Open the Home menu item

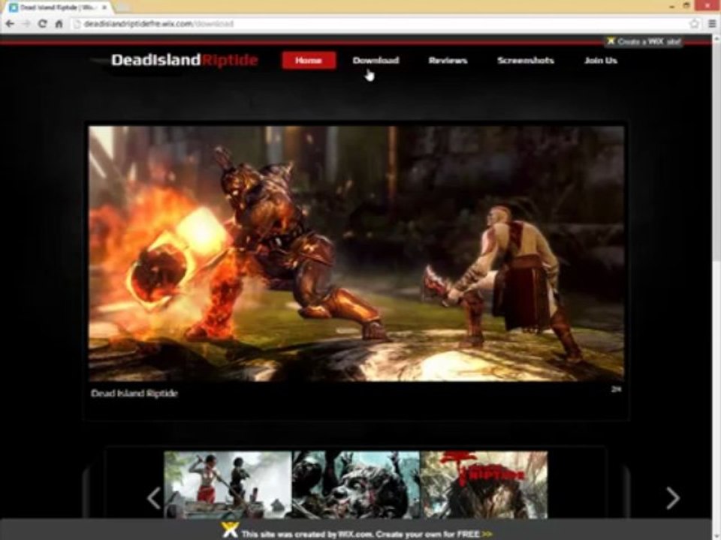click(x=309, y=60)
